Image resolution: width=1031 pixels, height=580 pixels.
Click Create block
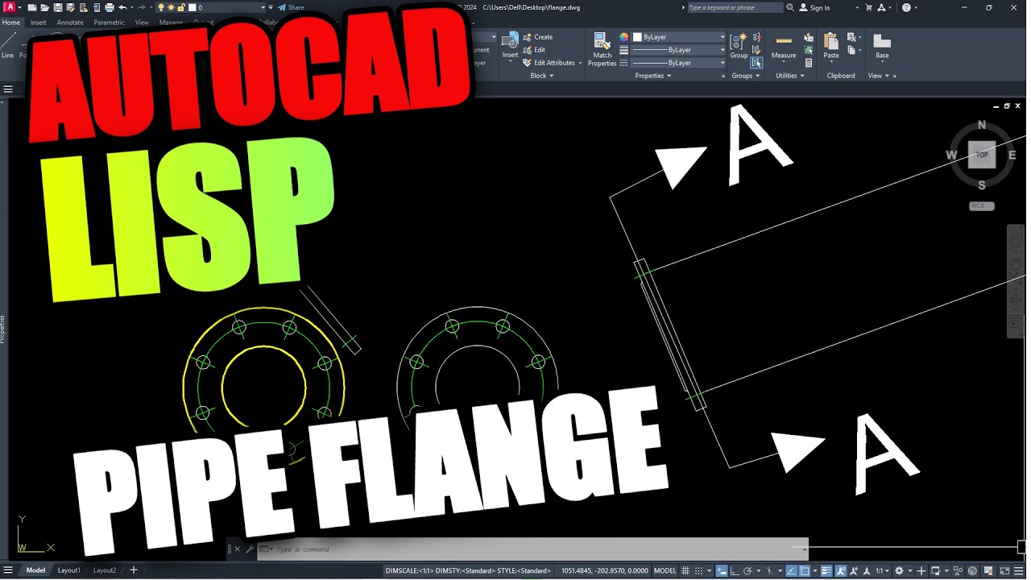point(538,37)
